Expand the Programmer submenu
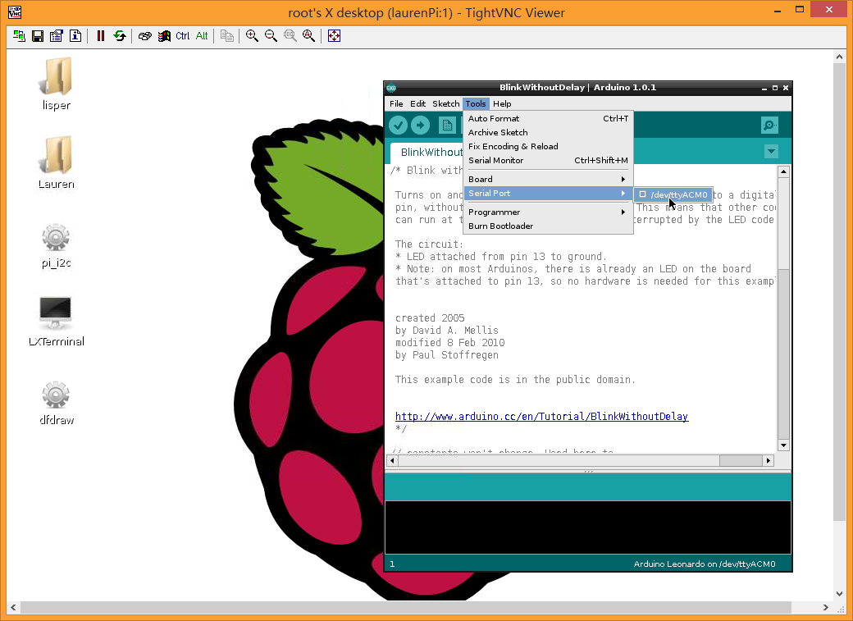This screenshot has width=853, height=621. (x=548, y=212)
